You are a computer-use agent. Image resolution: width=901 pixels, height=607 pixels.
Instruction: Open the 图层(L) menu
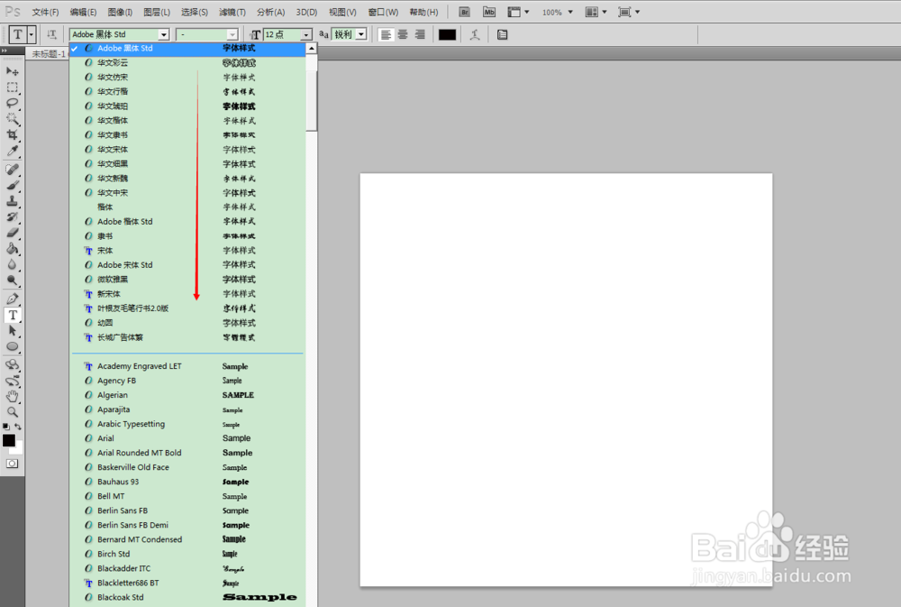coord(156,12)
